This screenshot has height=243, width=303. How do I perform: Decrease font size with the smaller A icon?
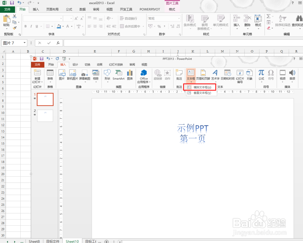tap(82, 19)
